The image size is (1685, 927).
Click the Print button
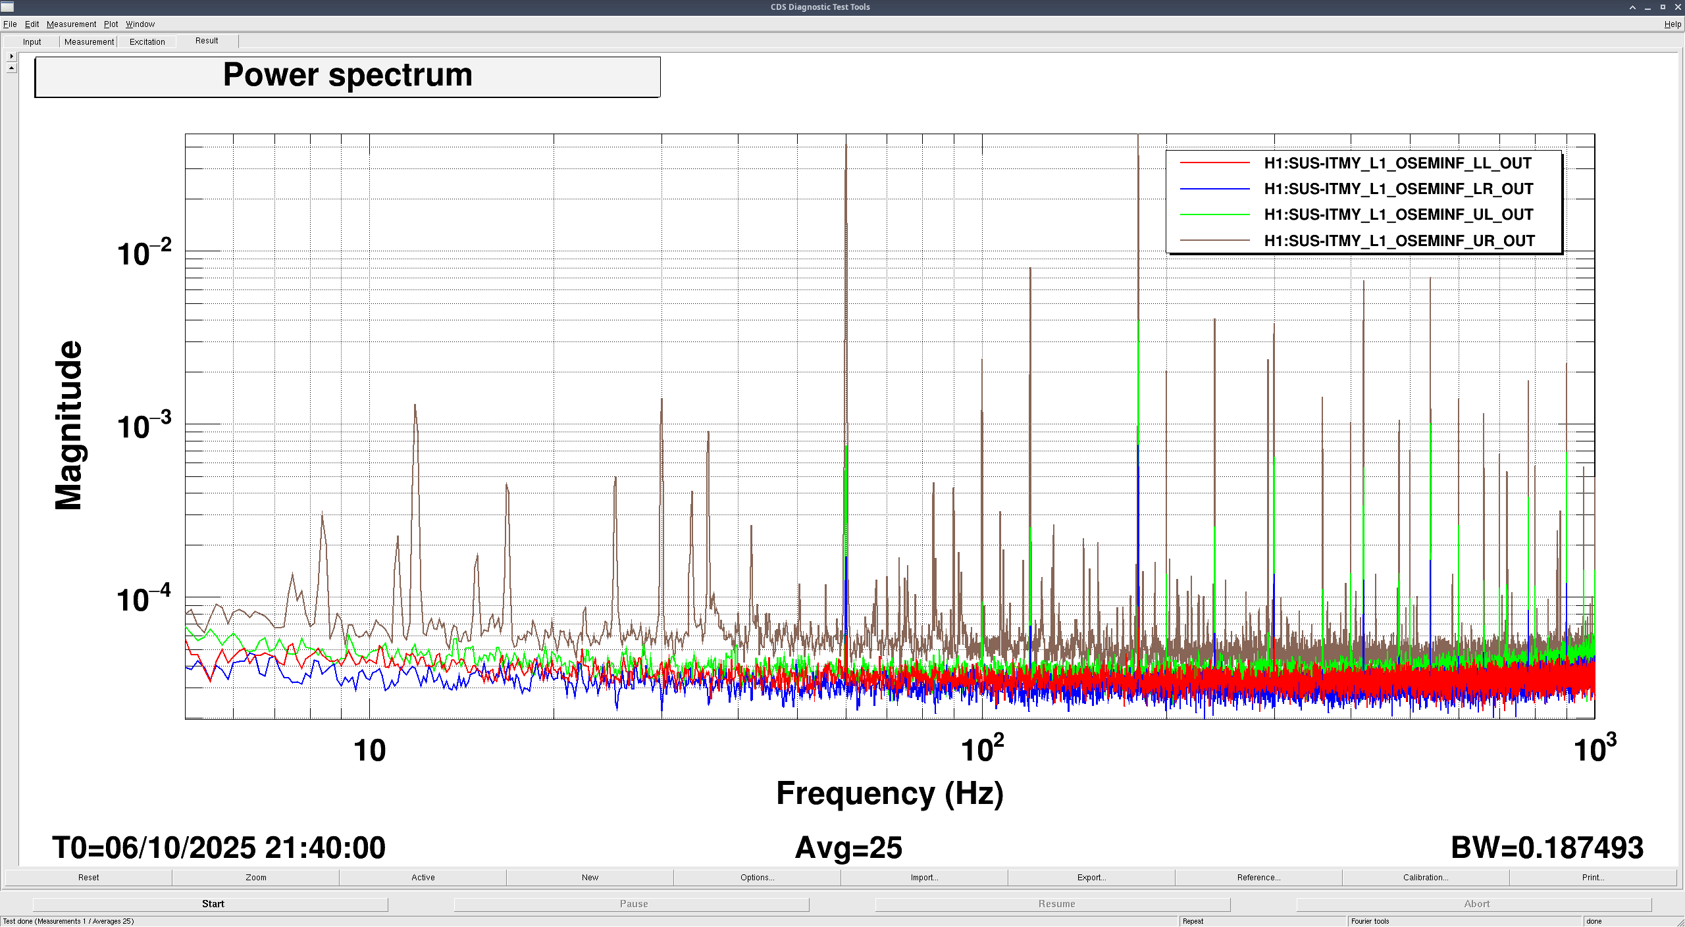1592,877
